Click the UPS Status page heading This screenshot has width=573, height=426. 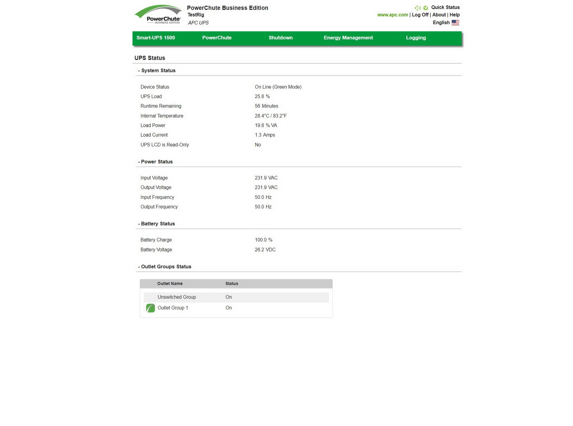(150, 58)
